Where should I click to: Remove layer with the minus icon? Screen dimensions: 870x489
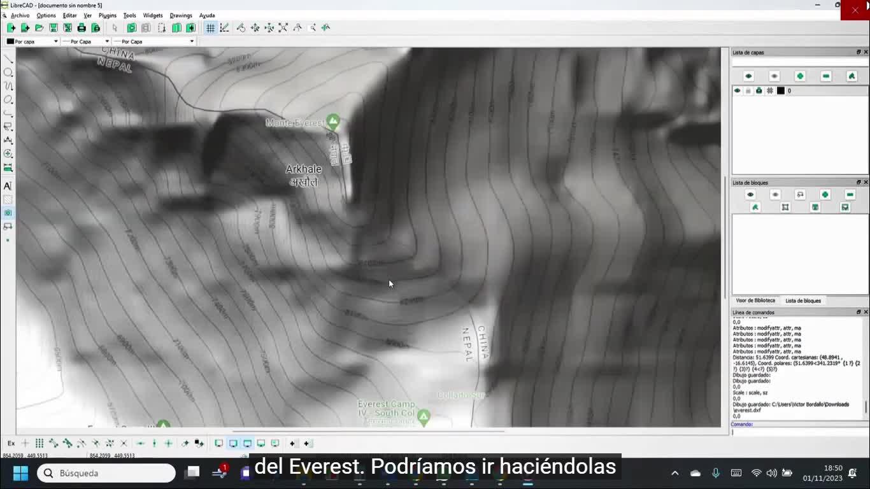click(826, 76)
